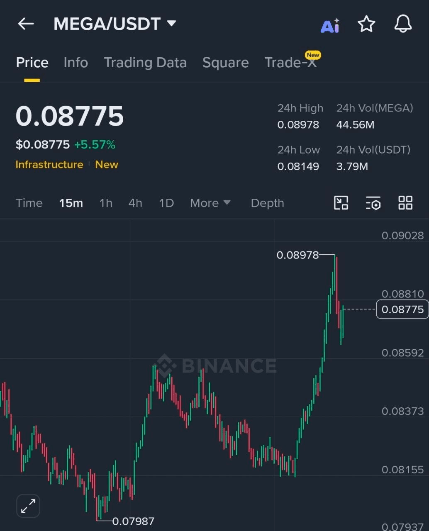Expand chart to fullscreen
This screenshot has height=531, width=429.
click(x=28, y=506)
